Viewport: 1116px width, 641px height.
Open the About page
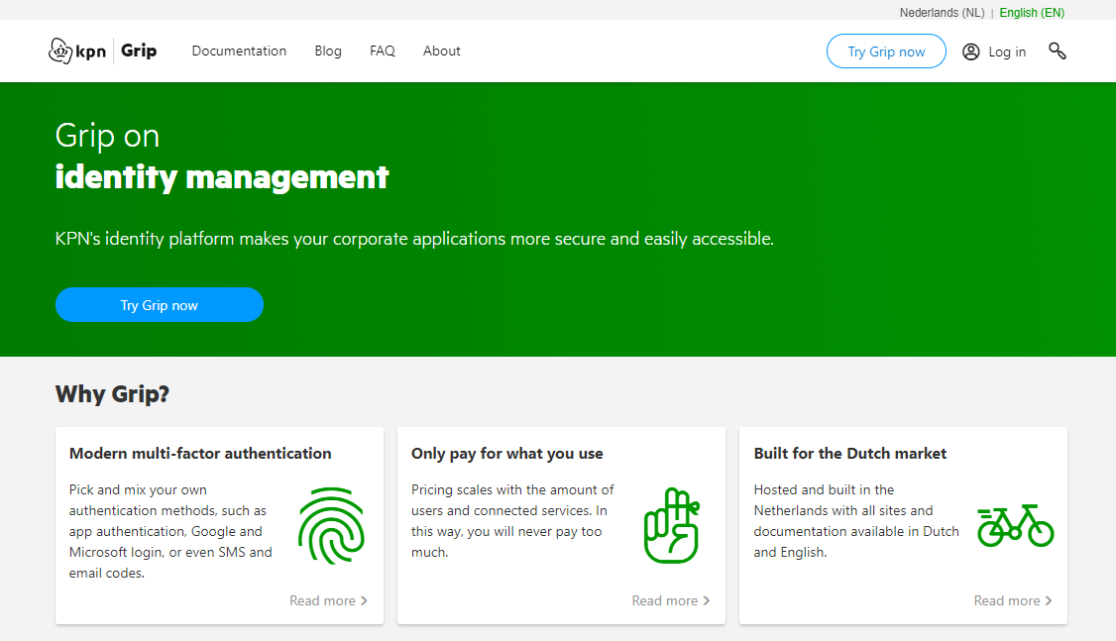point(441,52)
